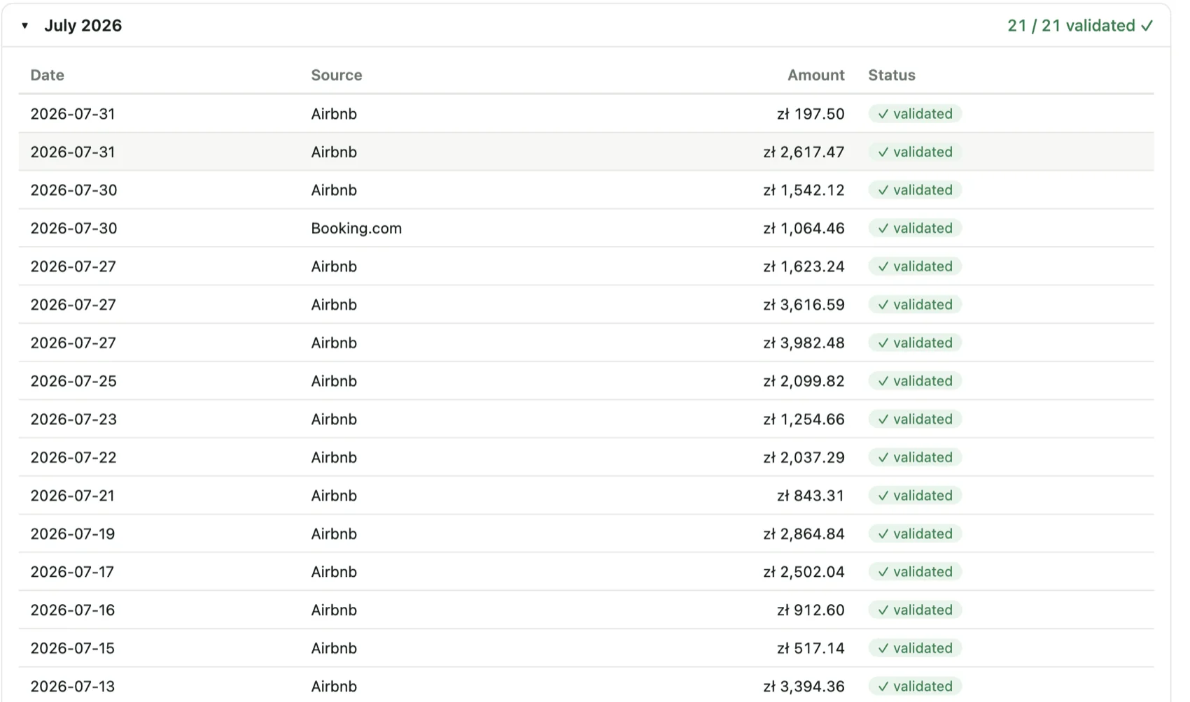Click validated badge for 2026-07-19 row

[x=915, y=533]
